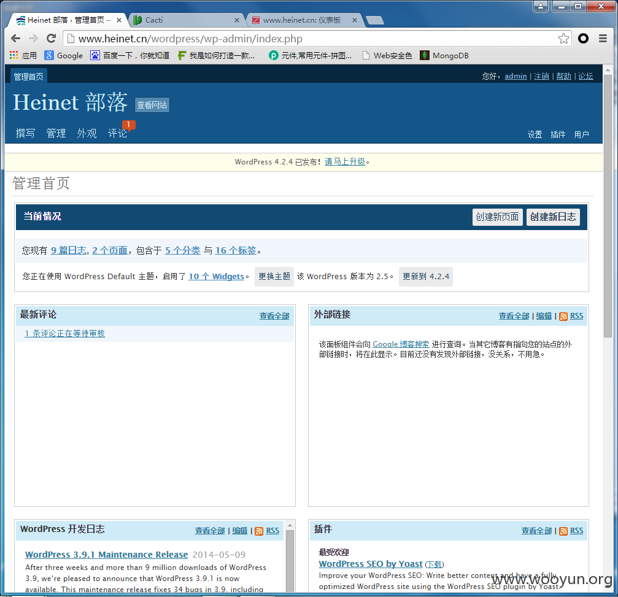This screenshot has height=597, width=618.
Task: Click the 注销 logout link
Action: (541, 76)
